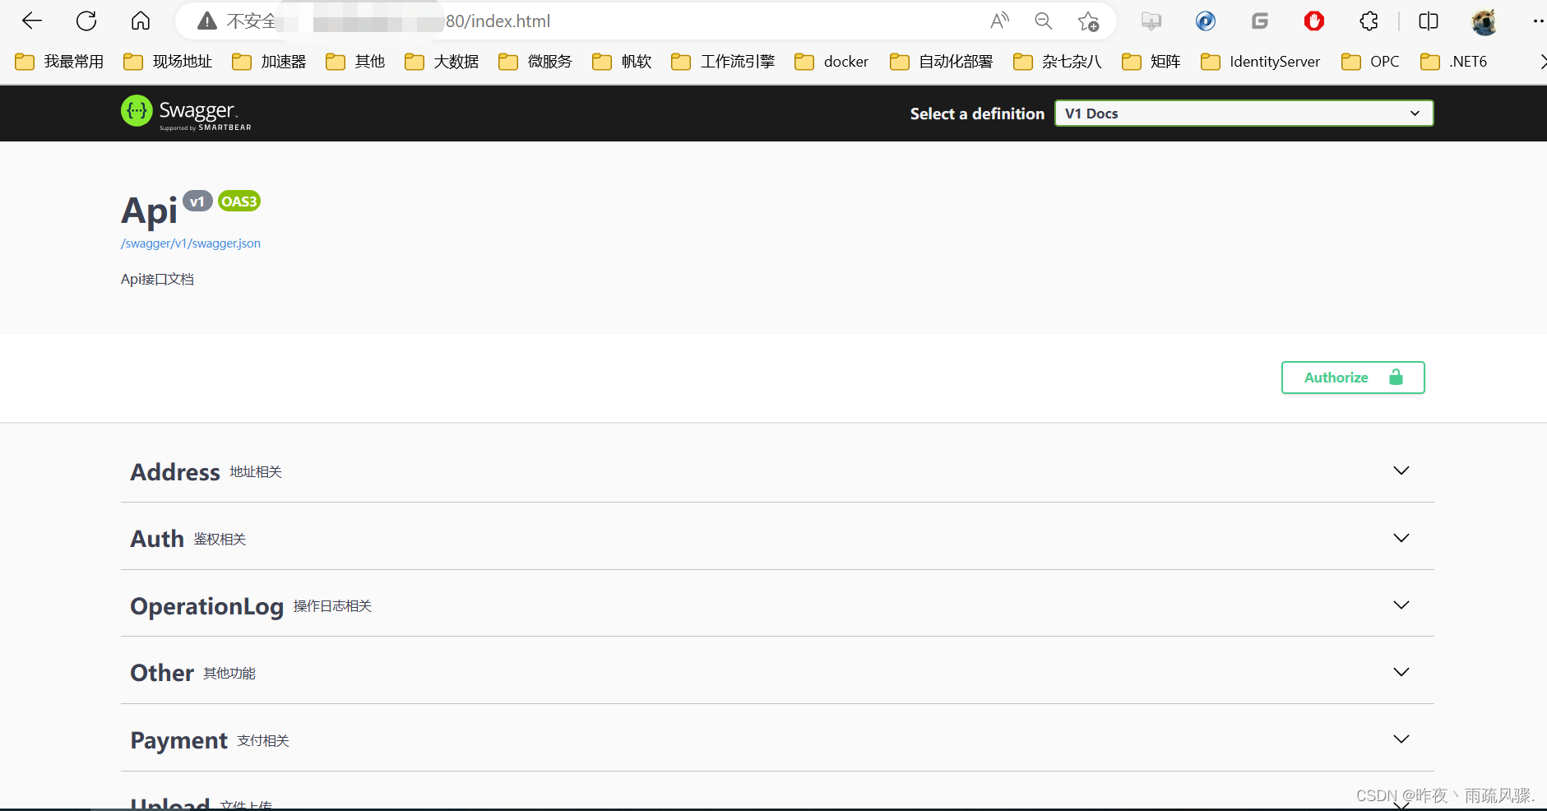Viewport: 1547px width, 811px height.
Task: Open the docker bookmarks folder
Action: point(831,62)
